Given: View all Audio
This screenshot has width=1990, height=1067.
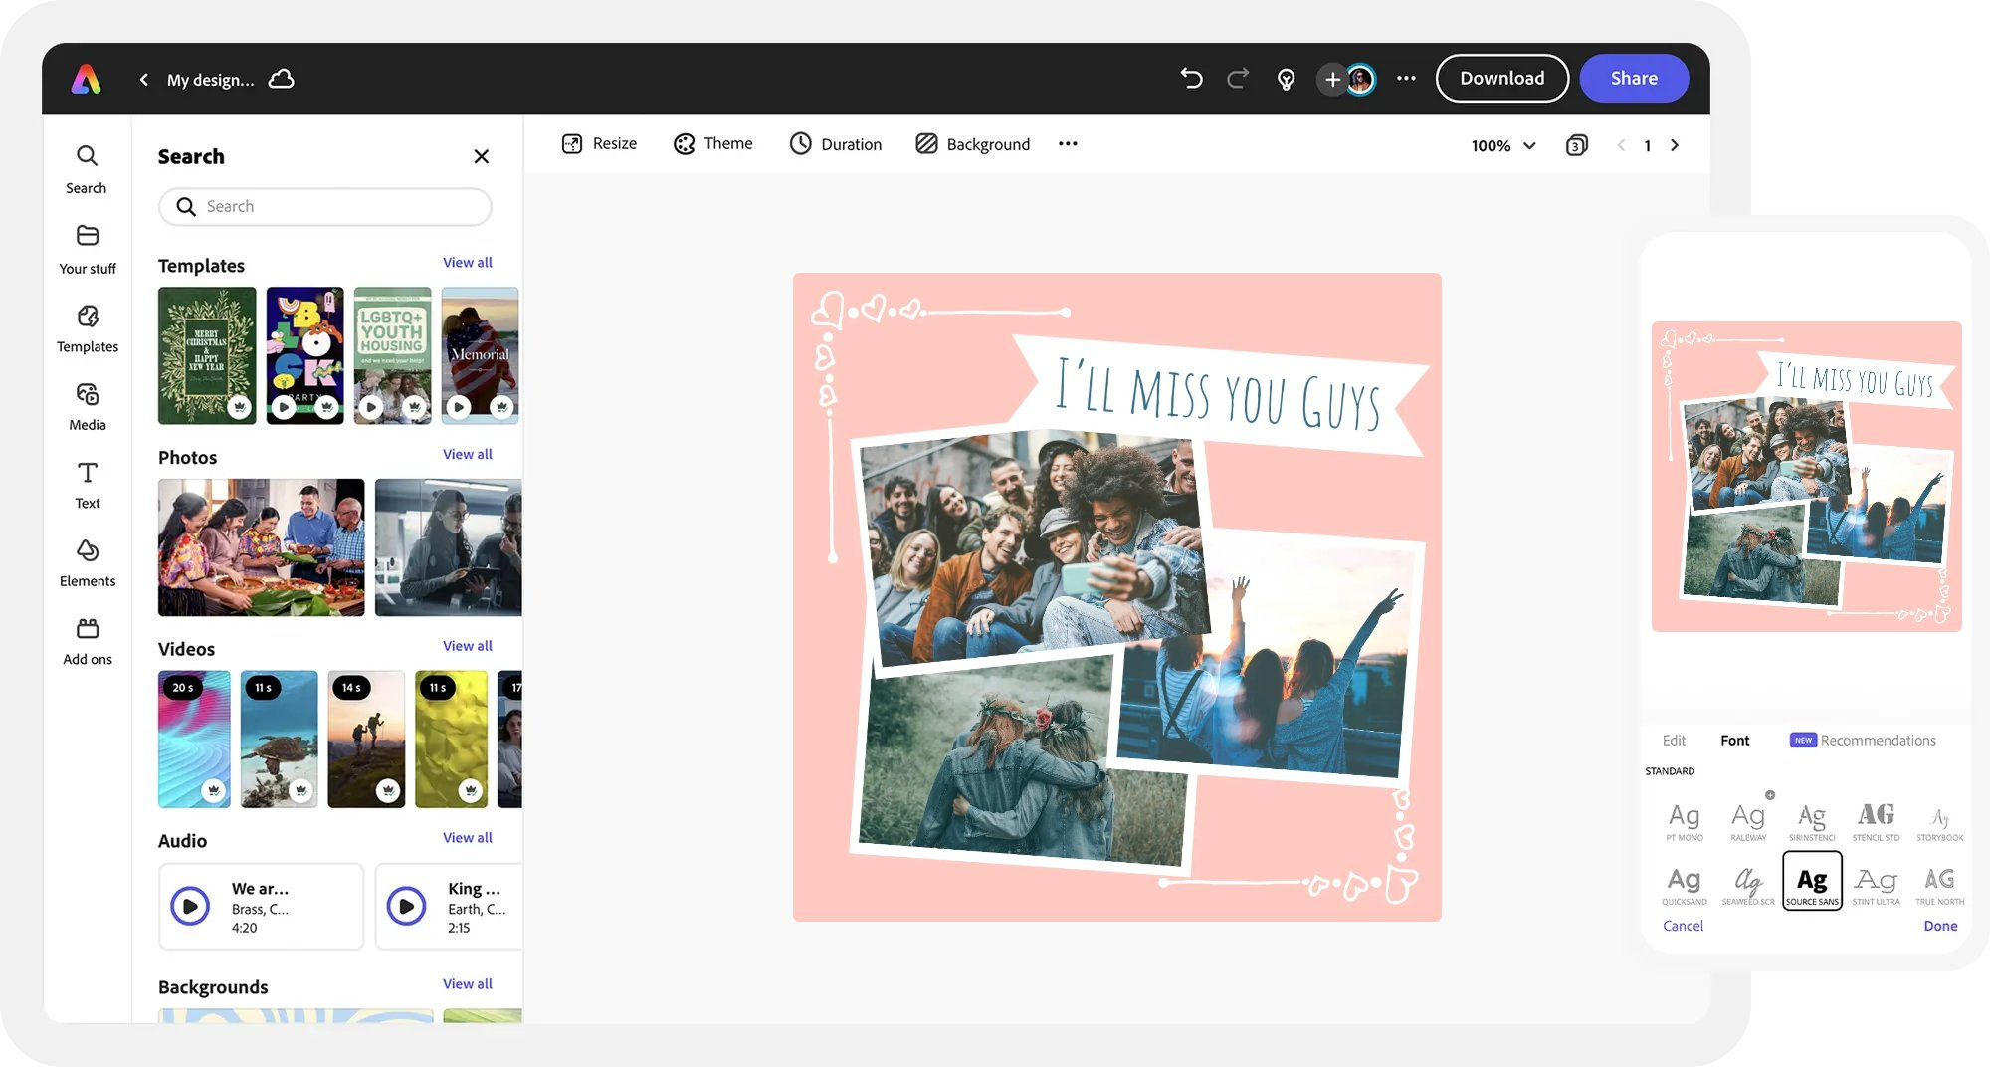Looking at the screenshot, I should click(x=467, y=838).
